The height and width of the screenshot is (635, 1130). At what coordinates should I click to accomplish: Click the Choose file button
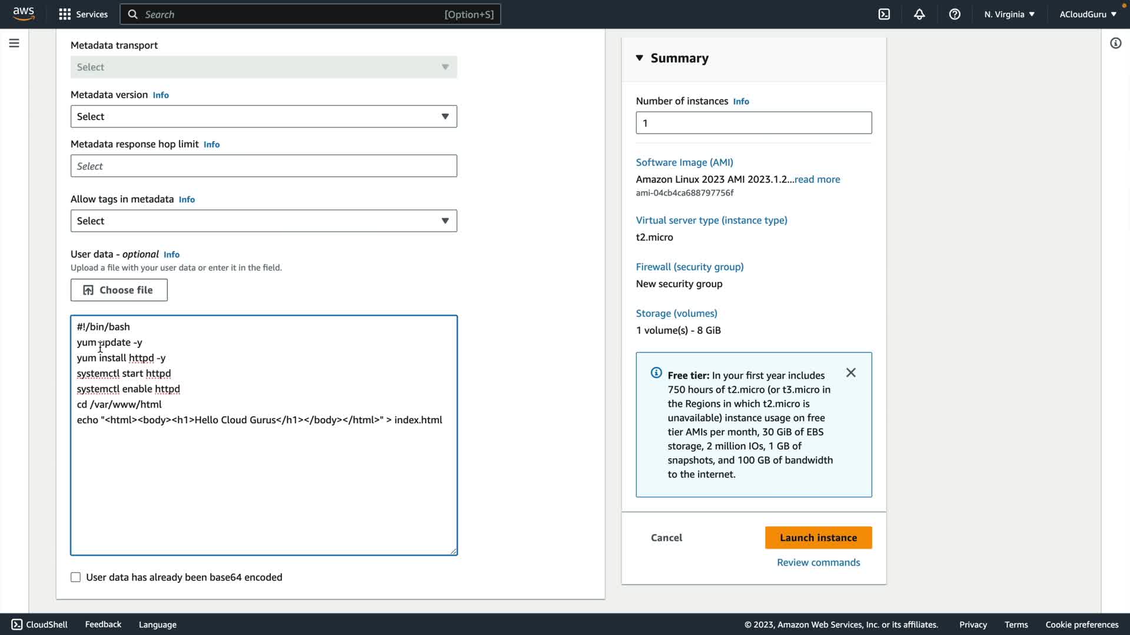tap(119, 290)
